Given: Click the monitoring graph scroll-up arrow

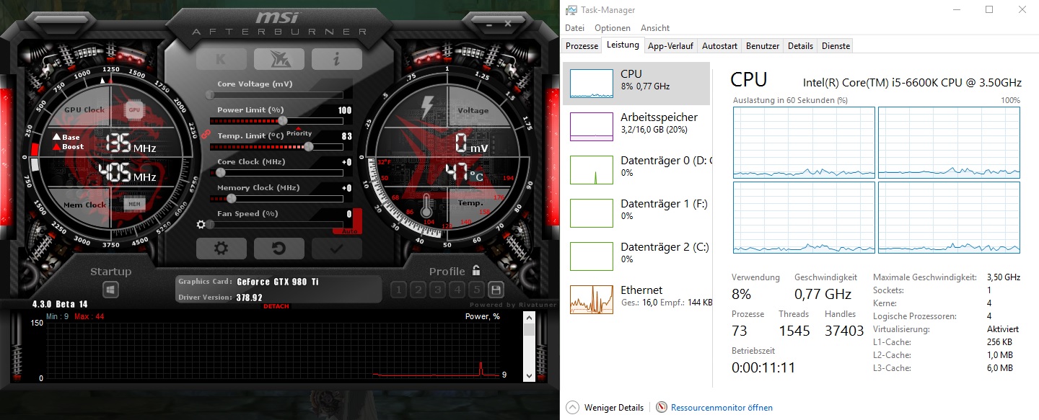Looking at the screenshot, I should pyautogui.click(x=530, y=316).
